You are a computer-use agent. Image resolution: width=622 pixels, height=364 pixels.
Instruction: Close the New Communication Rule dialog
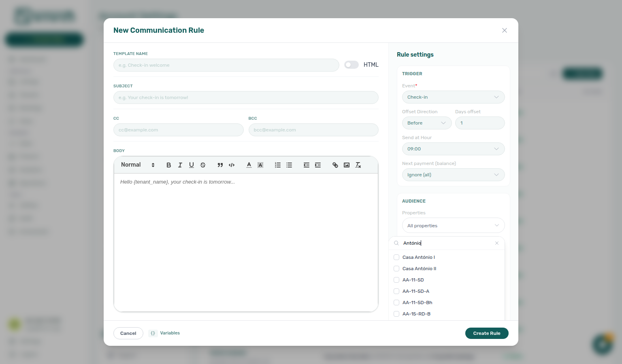pyautogui.click(x=505, y=30)
